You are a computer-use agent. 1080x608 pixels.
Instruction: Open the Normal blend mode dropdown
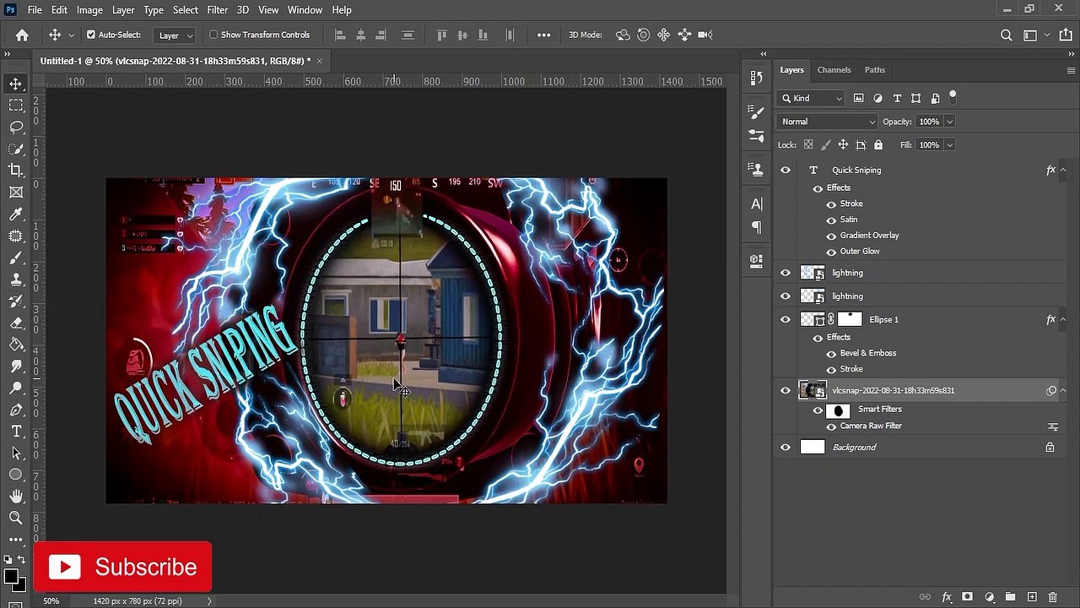[827, 122]
